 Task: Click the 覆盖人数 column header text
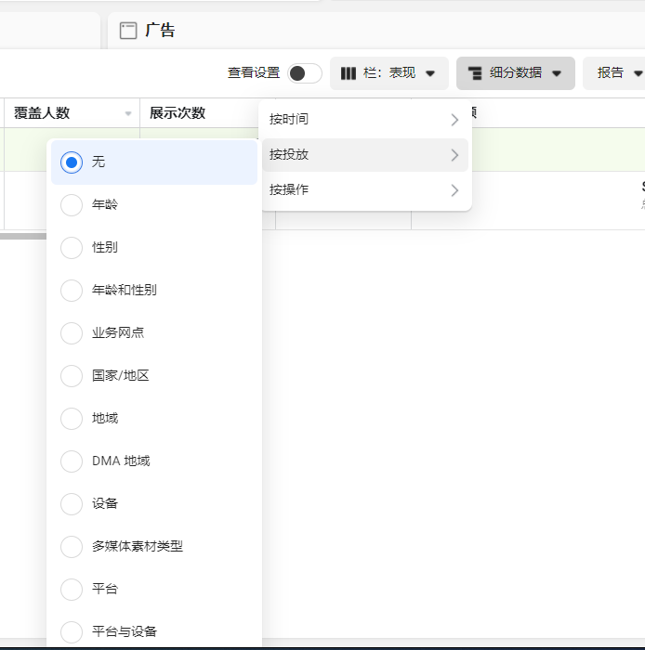pyautogui.click(x=42, y=112)
